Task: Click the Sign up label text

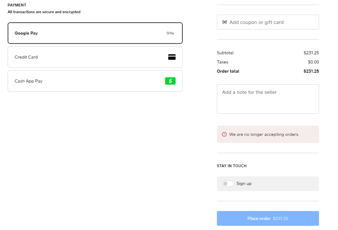Action: coord(244,184)
